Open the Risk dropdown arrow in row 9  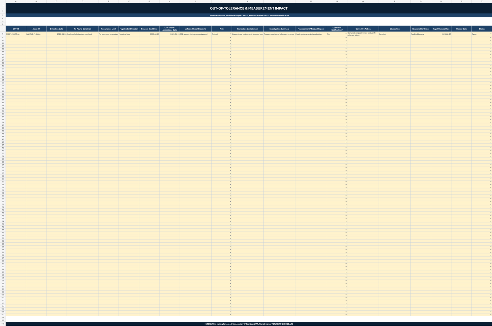tap(231, 38)
